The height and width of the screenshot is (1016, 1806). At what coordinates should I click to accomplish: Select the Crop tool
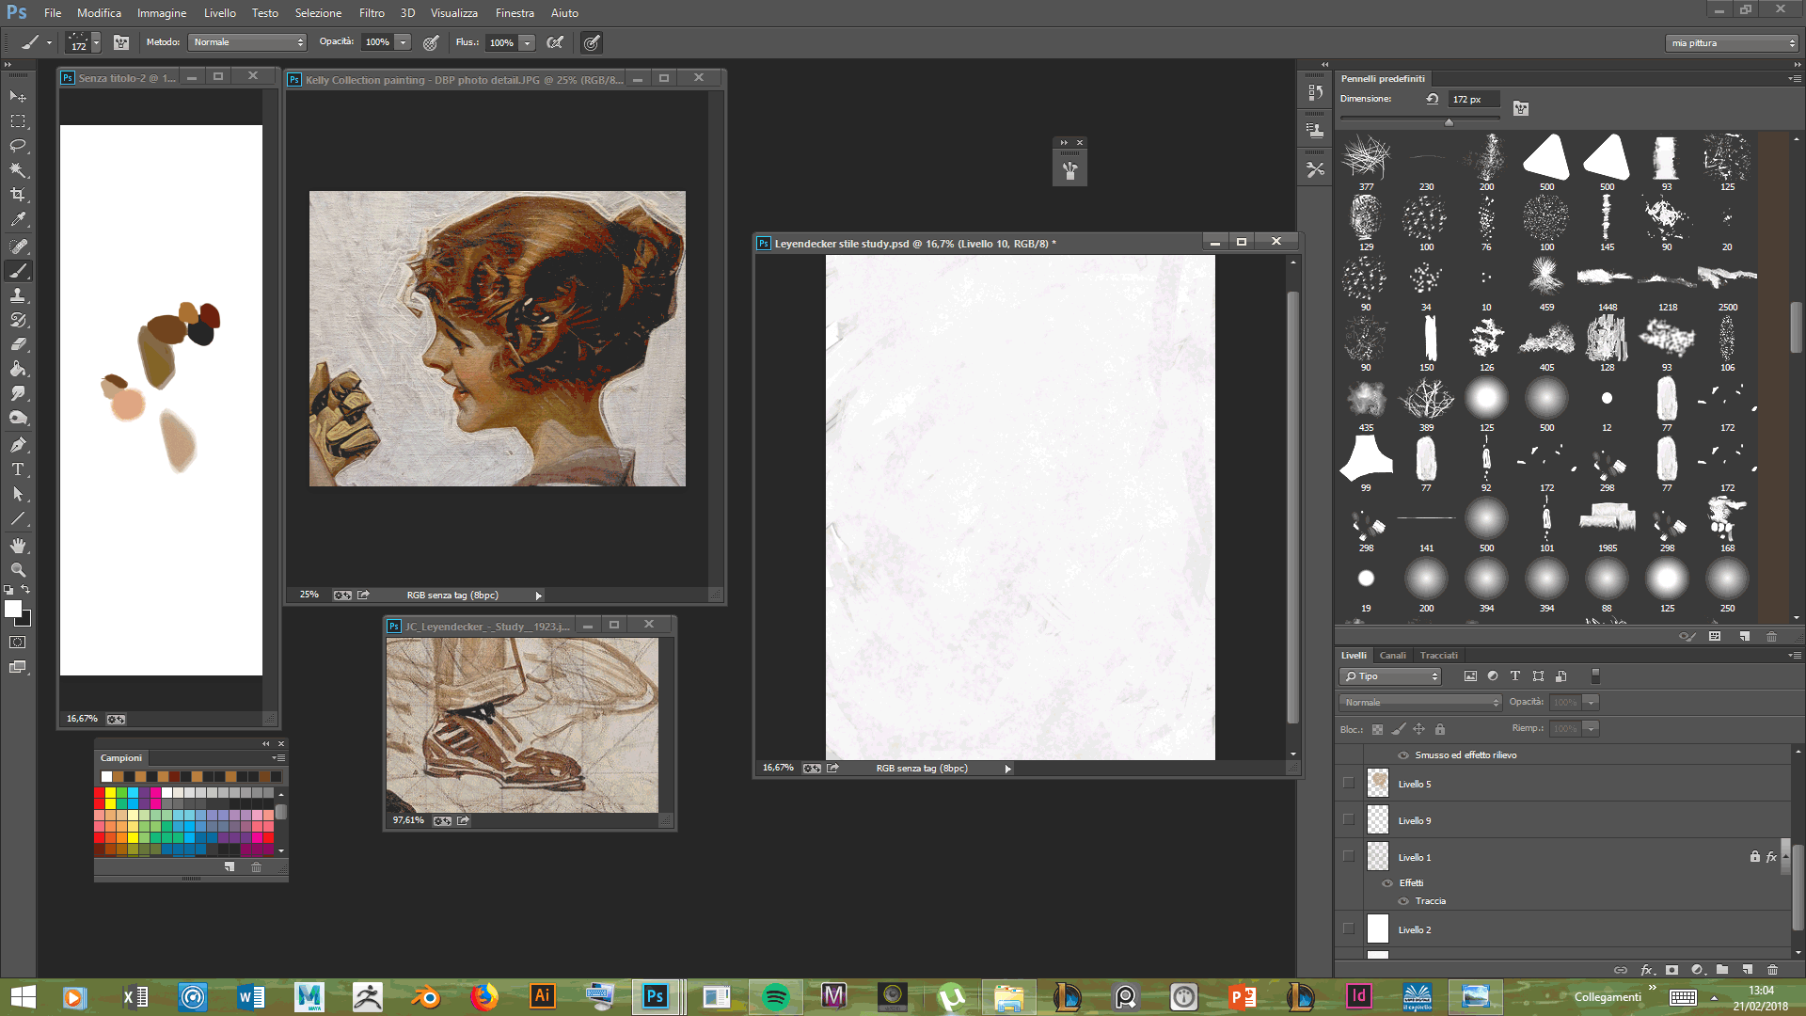click(18, 195)
